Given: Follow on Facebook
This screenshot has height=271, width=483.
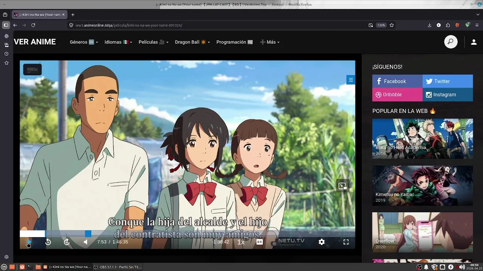Looking at the screenshot, I should point(397,81).
